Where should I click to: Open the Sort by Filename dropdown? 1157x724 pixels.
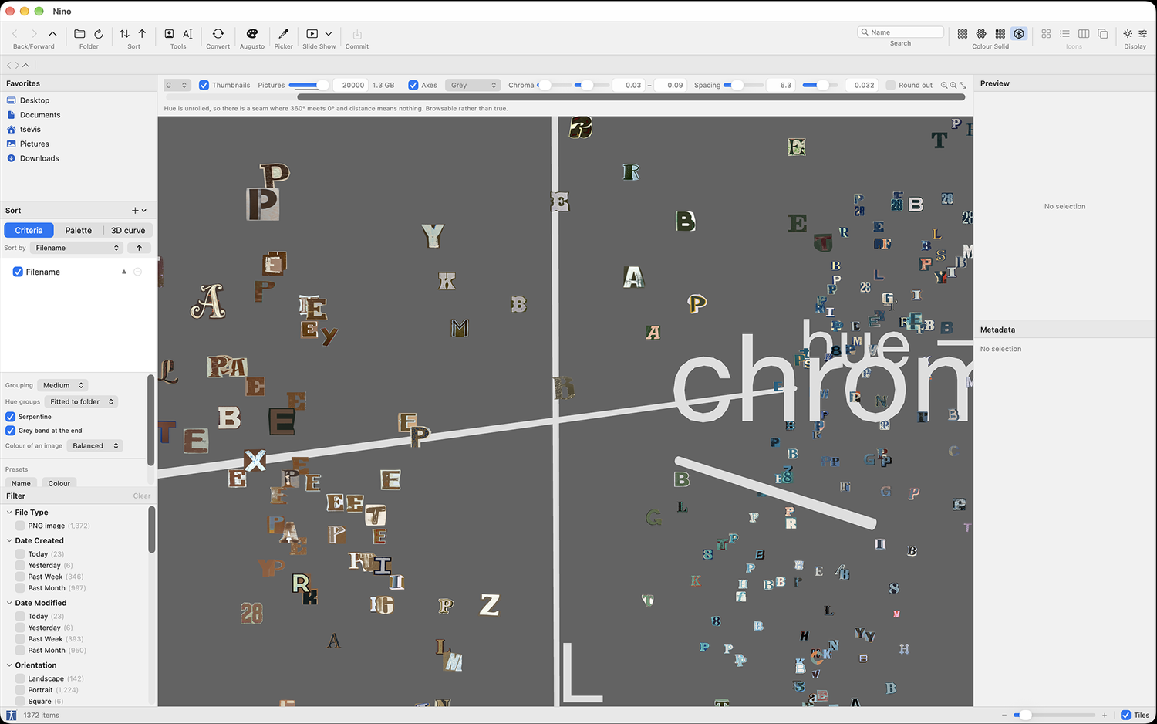77,248
